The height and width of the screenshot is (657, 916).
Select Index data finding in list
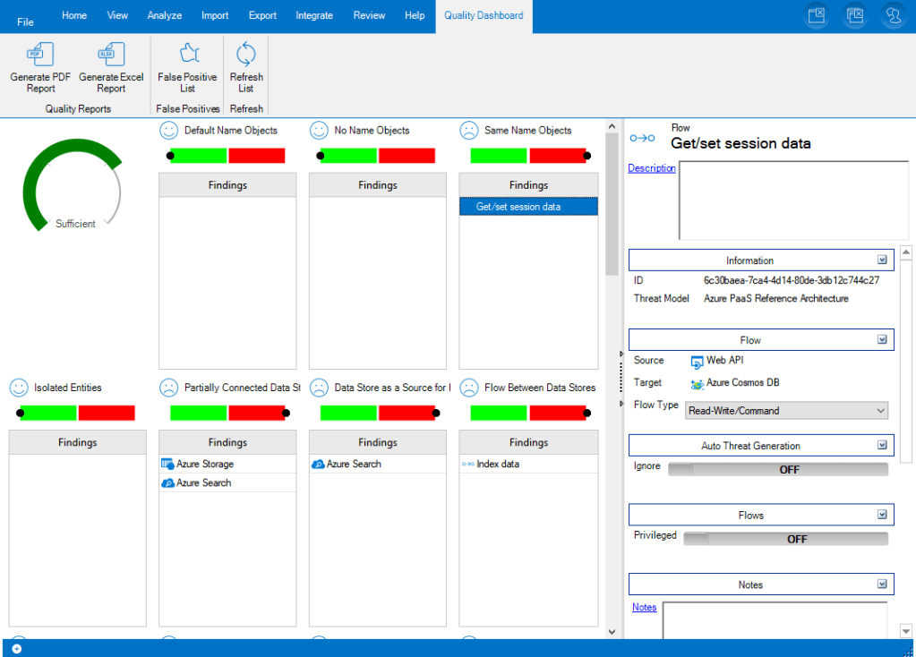[497, 465]
